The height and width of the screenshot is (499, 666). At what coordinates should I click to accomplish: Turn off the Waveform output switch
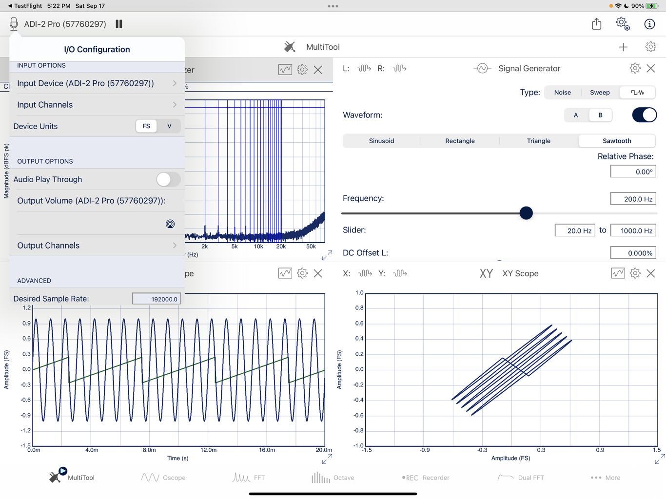[644, 115]
